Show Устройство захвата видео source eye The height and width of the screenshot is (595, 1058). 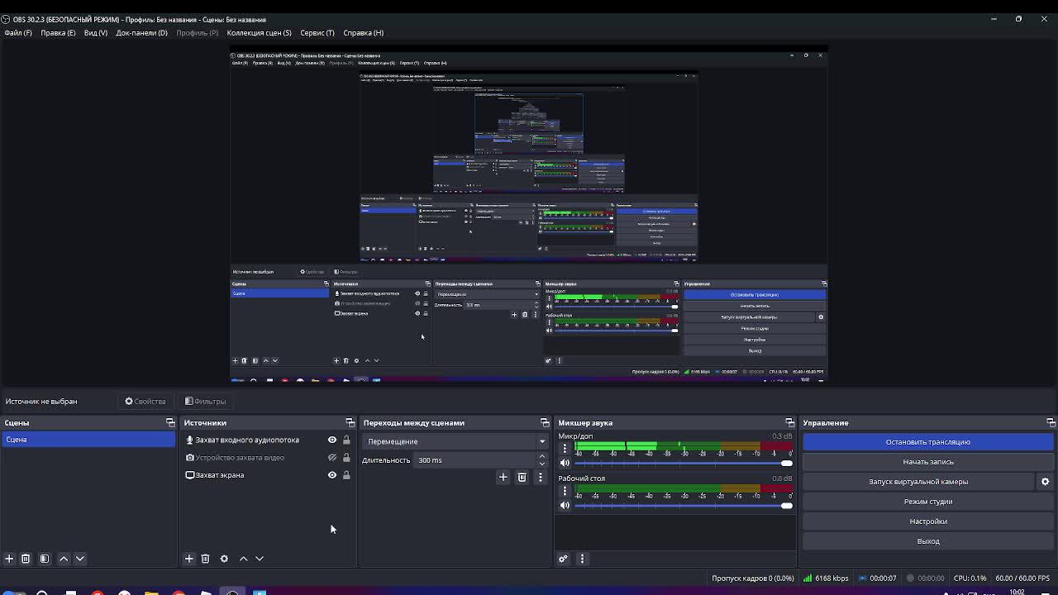click(332, 458)
